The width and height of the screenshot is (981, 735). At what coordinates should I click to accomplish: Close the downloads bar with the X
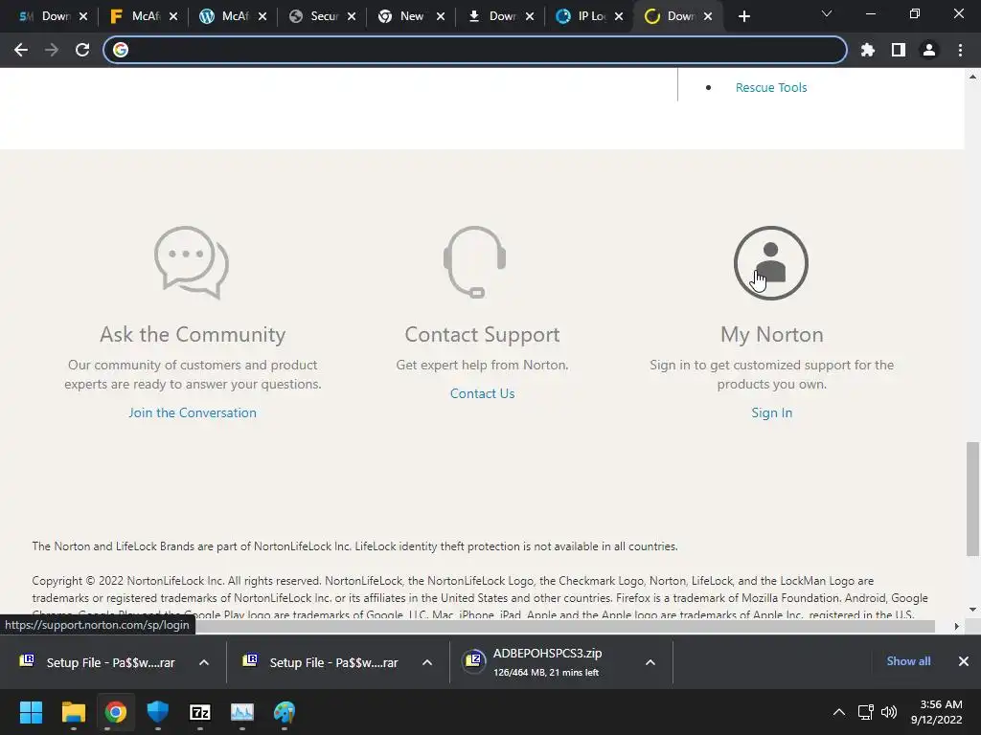[964, 661]
